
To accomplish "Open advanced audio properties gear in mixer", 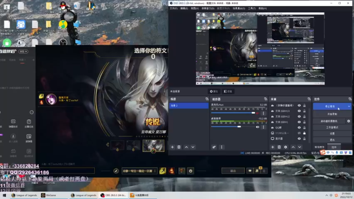I will click(x=214, y=147).
